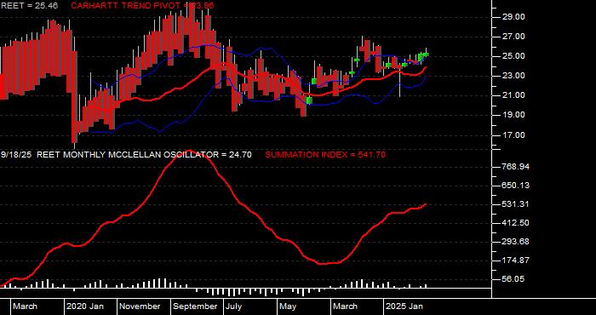Click the May date label
The width and height of the screenshot is (596, 315).
click(288, 306)
